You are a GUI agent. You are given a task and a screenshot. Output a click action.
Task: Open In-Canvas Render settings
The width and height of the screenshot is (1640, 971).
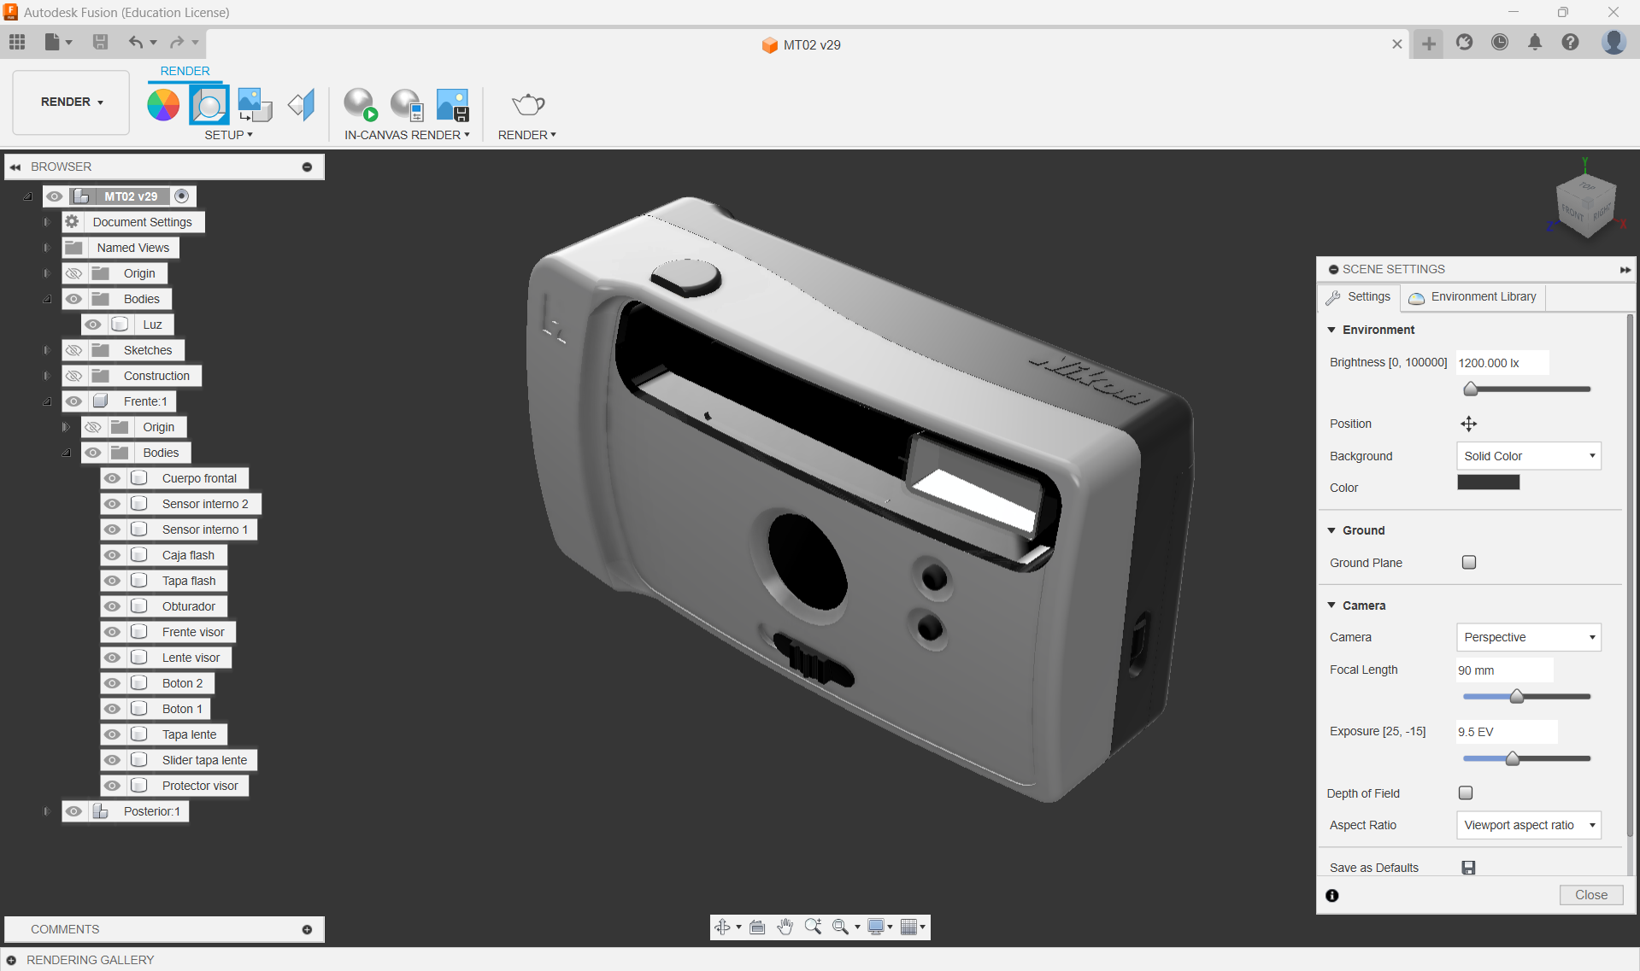click(407, 105)
